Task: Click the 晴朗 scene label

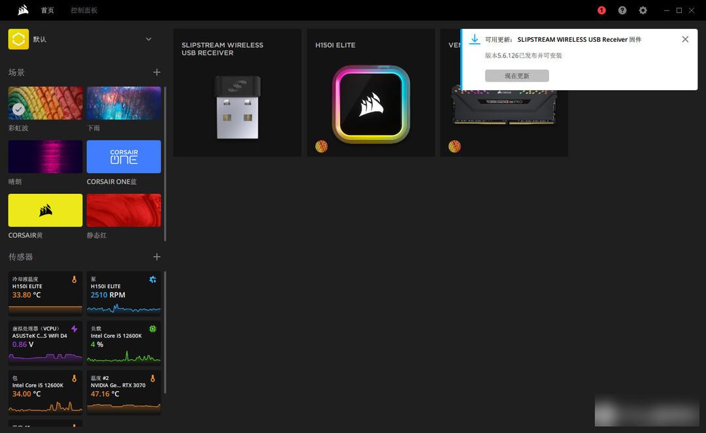Action: click(x=15, y=182)
